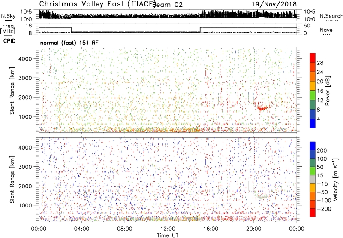Click the 04:00 time axis tick label
The image size is (343, 238).
click(x=81, y=229)
